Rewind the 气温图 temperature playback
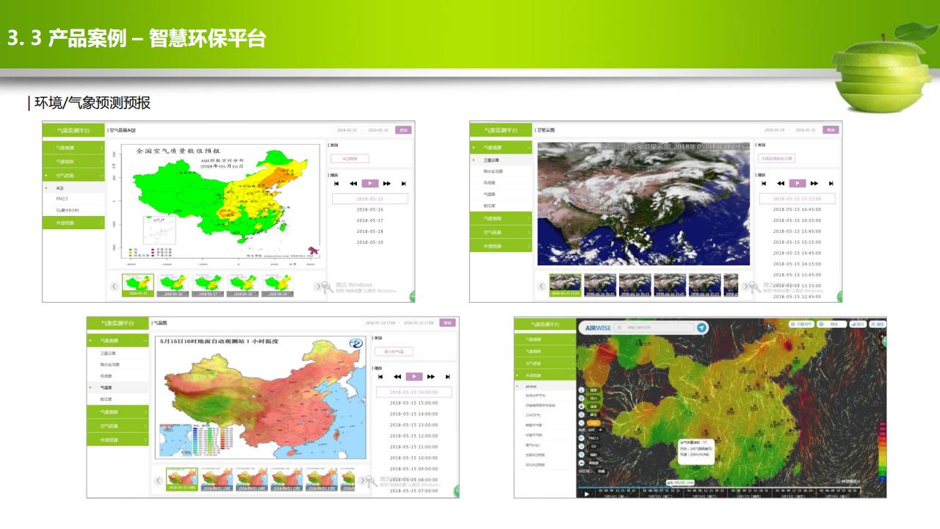 pyautogui.click(x=397, y=376)
